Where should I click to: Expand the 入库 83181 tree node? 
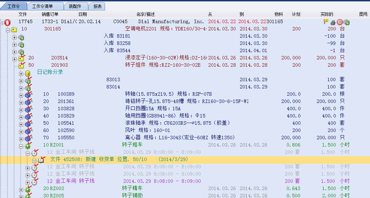point(14,37)
